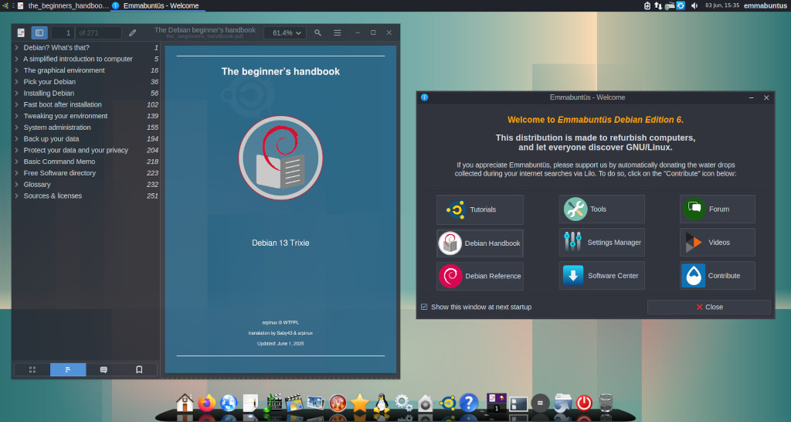Click the Debian Handbook button
791x422 pixels.
pos(480,243)
